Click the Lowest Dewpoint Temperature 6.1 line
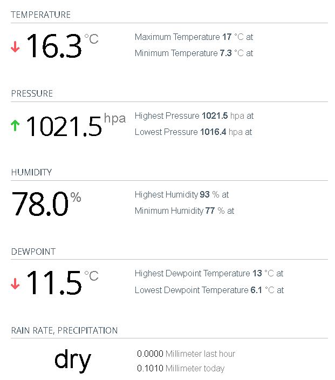The width and height of the screenshot is (335, 380). pos(209,290)
